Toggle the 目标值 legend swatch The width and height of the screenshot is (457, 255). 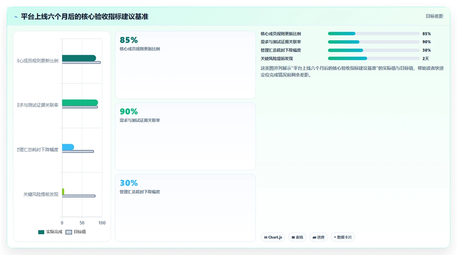click(69, 232)
